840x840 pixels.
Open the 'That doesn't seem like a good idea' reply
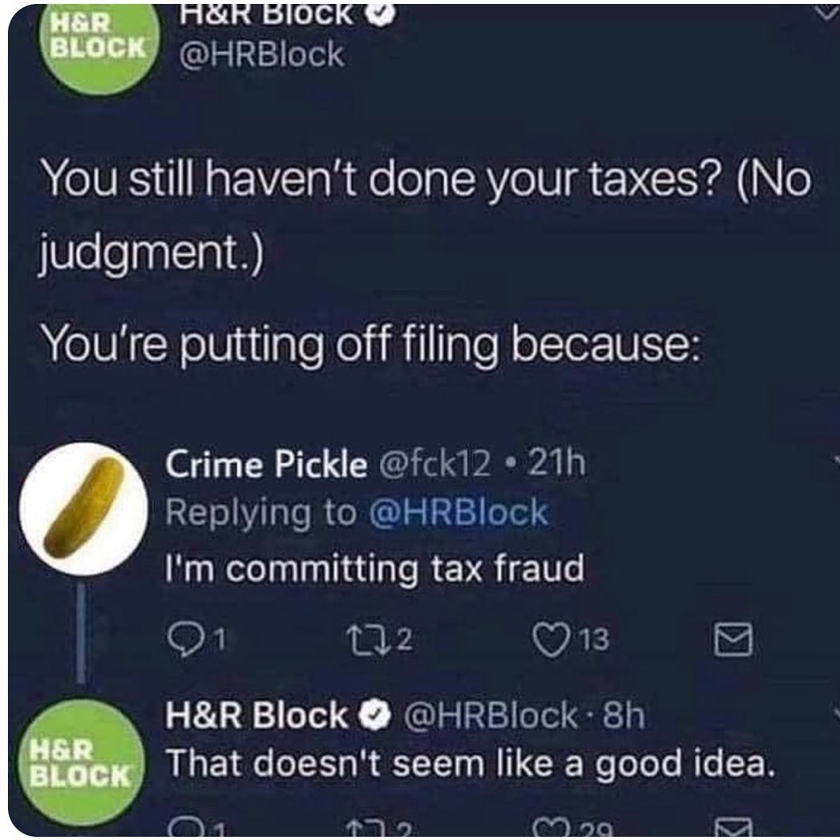(470, 763)
